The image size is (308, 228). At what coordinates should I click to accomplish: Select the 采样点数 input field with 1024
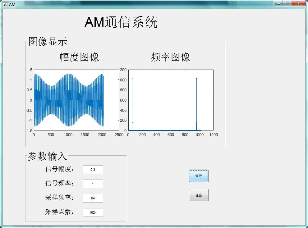[x=93, y=212]
